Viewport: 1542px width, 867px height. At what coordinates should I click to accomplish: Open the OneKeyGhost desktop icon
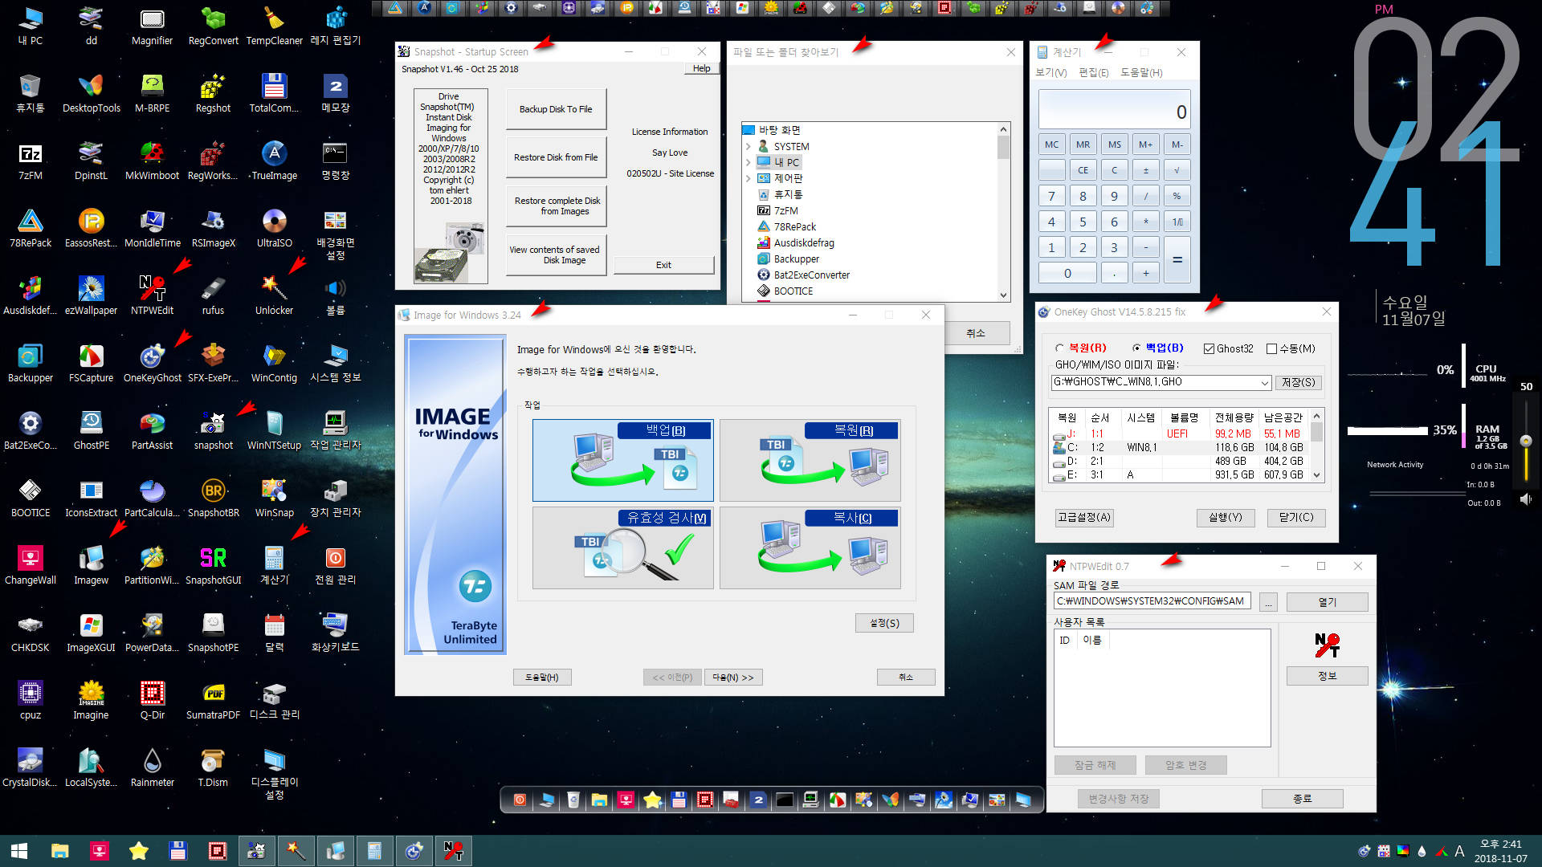click(x=152, y=362)
